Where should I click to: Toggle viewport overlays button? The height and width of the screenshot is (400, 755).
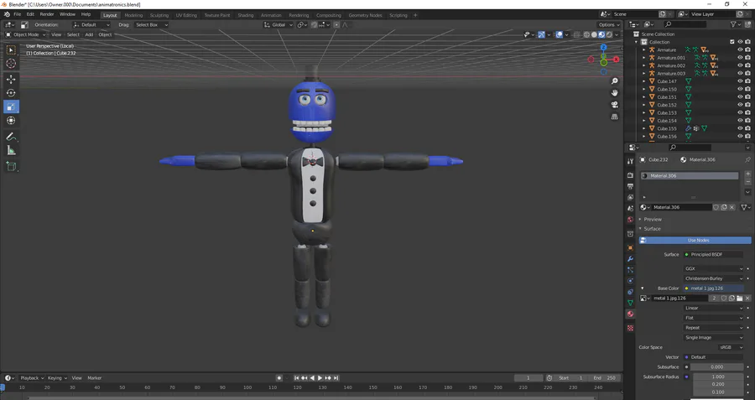pyautogui.click(x=559, y=34)
